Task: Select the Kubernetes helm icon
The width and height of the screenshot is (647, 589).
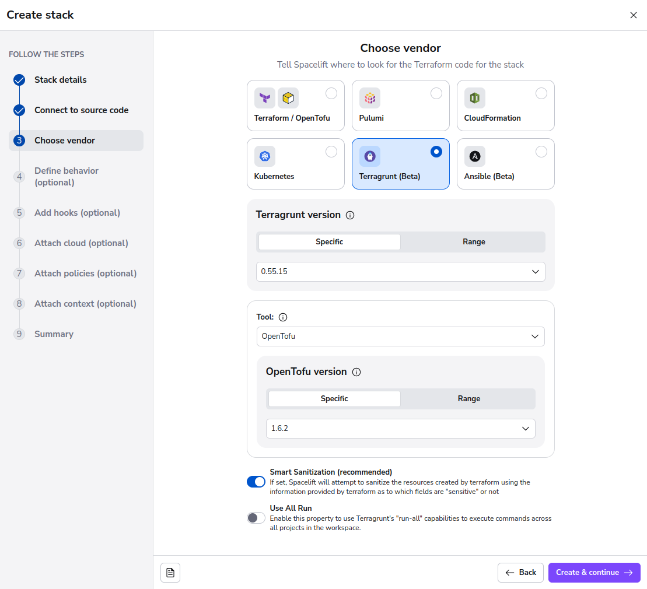Action: 264,156
